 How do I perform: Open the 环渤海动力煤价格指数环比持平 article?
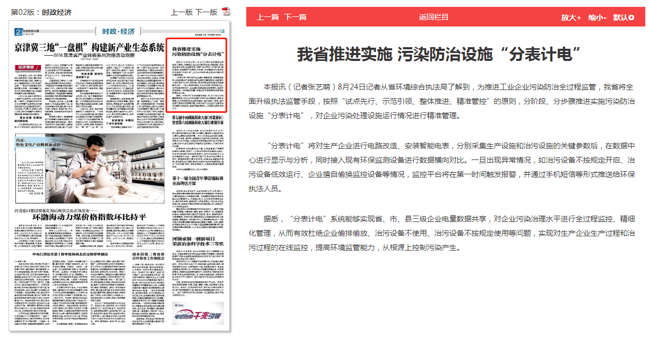pyautogui.click(x=89, y=217)
